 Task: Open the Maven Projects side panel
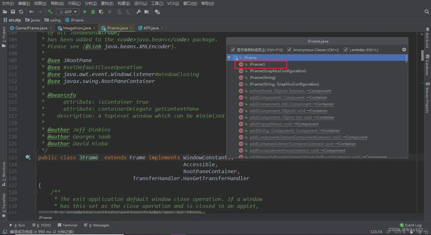(428, 97)
